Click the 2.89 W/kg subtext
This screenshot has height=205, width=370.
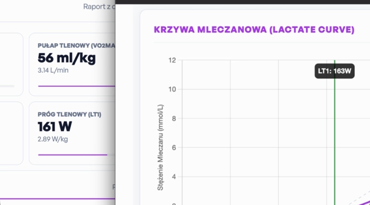coord(53,139)
